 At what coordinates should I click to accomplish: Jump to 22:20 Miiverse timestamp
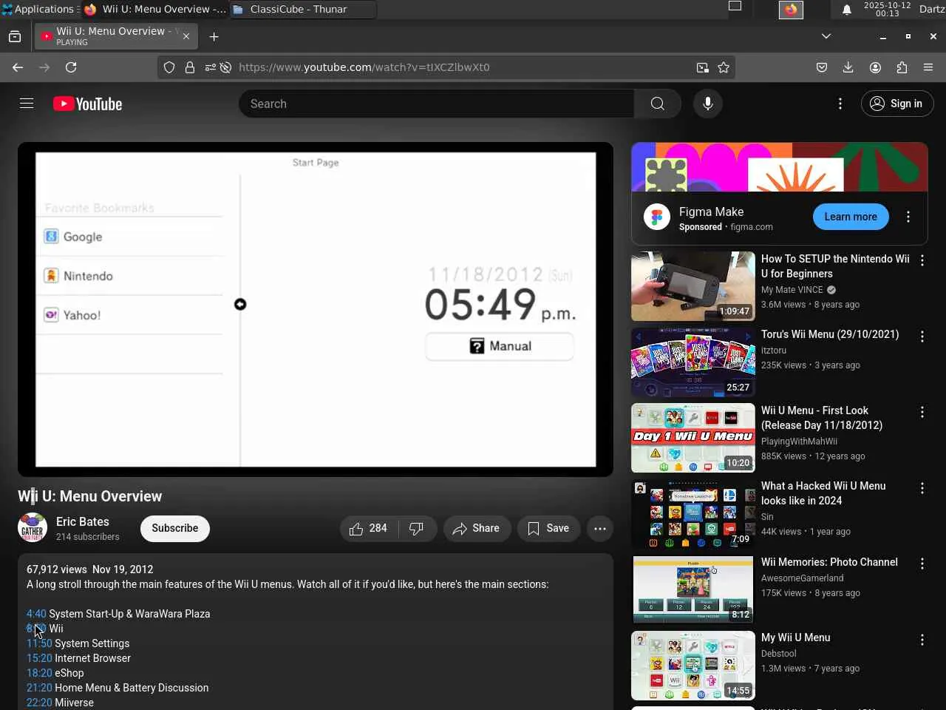pyautogui.click(x=39, y=703)
